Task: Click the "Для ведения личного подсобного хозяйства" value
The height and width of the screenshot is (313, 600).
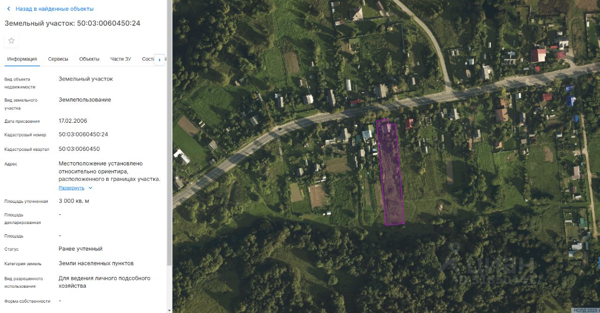Action: coord(105,282)
